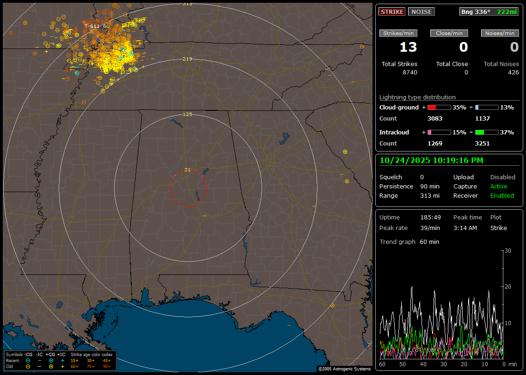
Task: Toggle the STRIKE indicator
Action: pyautogui.click(x=392, y=12)
